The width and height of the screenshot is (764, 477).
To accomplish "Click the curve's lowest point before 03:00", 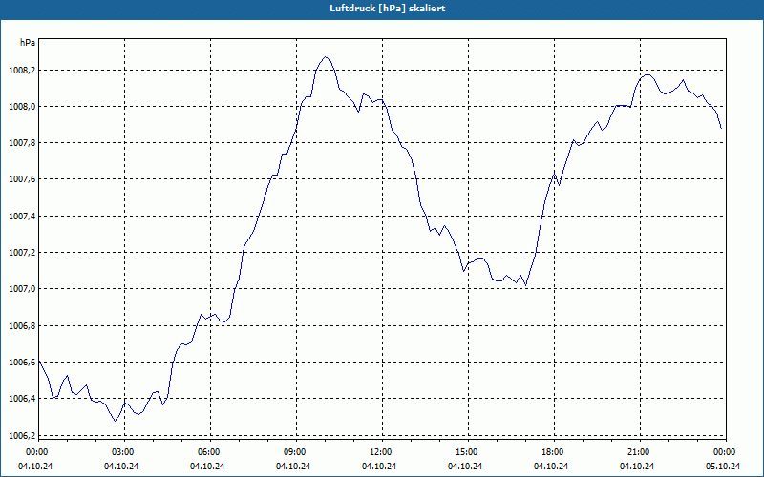I will tap(115, 421).
